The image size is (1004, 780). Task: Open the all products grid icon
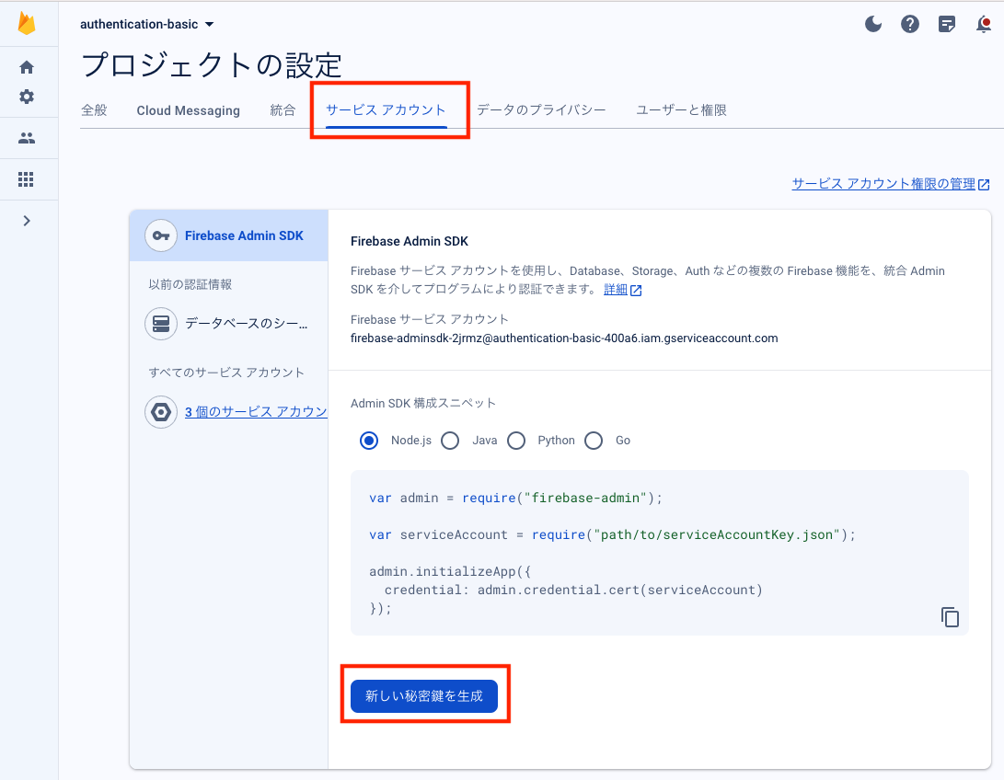[x=27, y=179]
